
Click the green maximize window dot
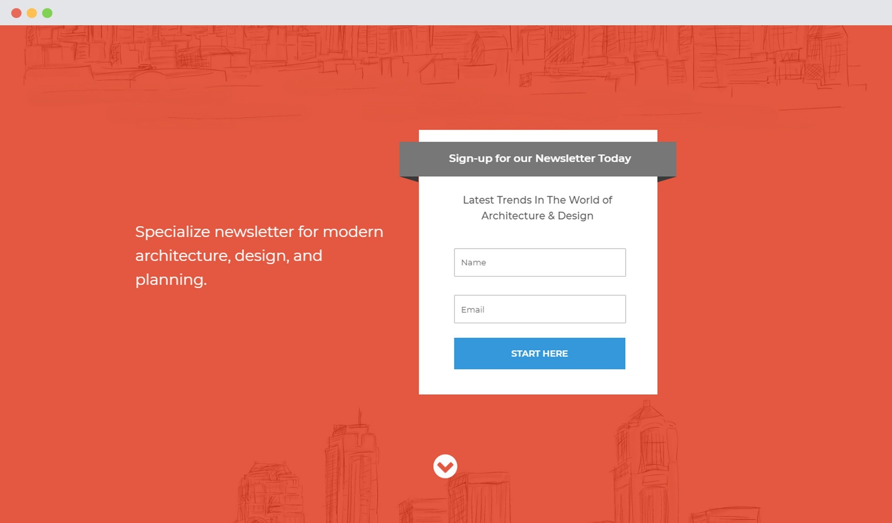click(47, 13)
